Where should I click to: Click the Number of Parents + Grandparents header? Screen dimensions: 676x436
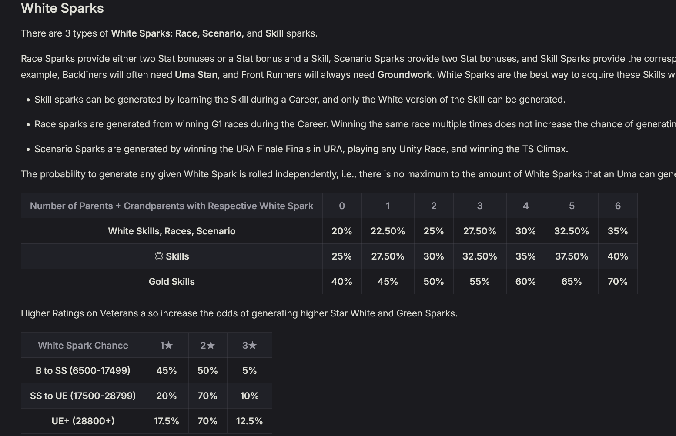[172, 206]
